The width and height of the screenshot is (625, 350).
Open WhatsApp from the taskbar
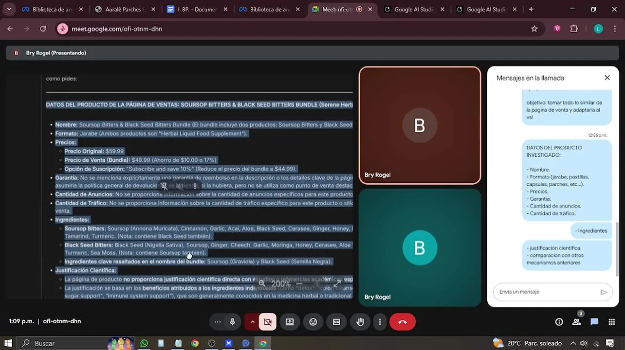coord(144,343)
